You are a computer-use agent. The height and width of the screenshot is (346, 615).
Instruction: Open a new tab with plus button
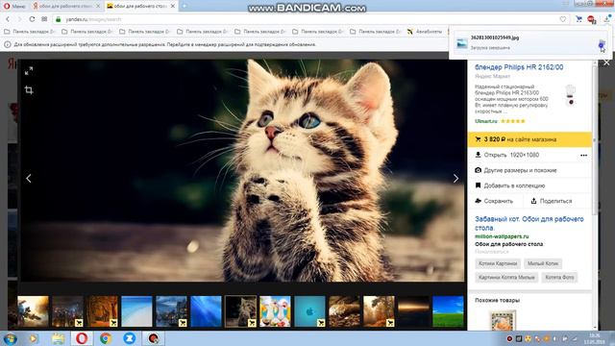pyautogui.click(x=184, y=6)
